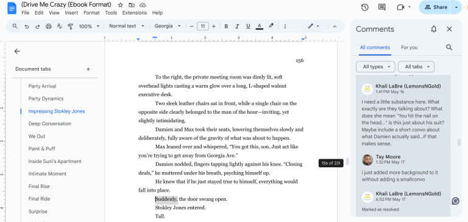Screen dimensions: 468x222
Task: Click the Share button
Action: point(436,7)
